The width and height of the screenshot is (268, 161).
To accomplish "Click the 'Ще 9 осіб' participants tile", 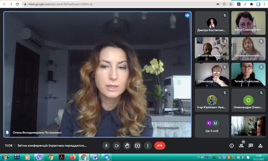I will pos(212,126).
